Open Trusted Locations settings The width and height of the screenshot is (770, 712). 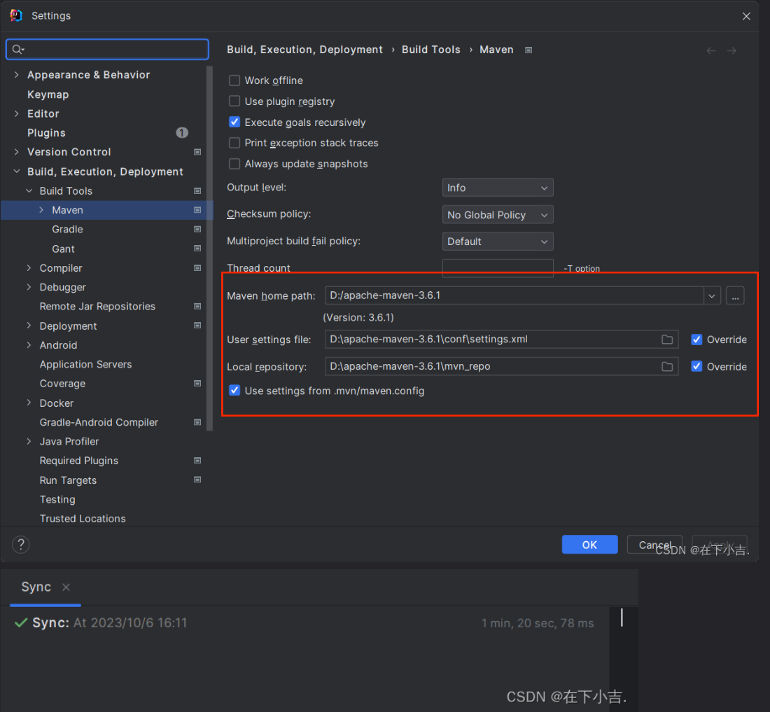83,519
